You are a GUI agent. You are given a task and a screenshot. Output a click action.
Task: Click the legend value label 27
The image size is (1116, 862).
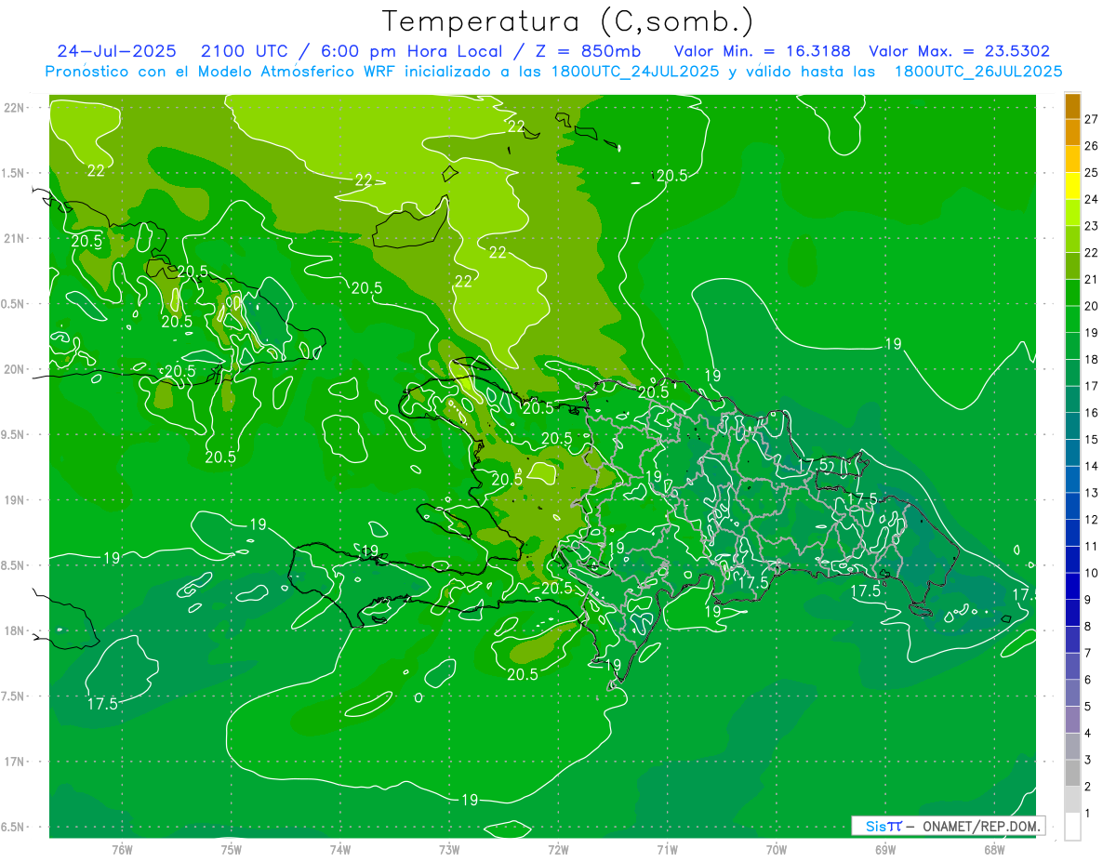click(1091, 119)
